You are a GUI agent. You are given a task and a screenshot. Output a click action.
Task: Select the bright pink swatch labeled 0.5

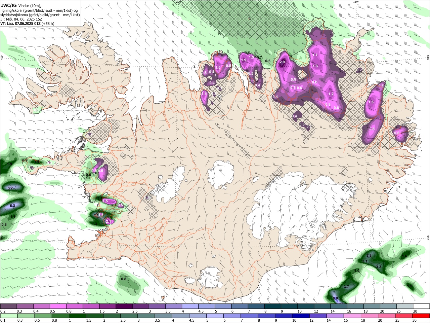tap(58, 307)
